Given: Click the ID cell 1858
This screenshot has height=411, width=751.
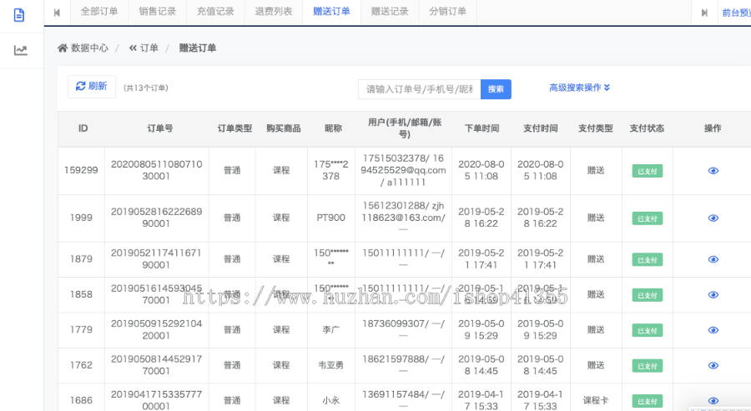Looking at the screenshot, I should point(81,294).
